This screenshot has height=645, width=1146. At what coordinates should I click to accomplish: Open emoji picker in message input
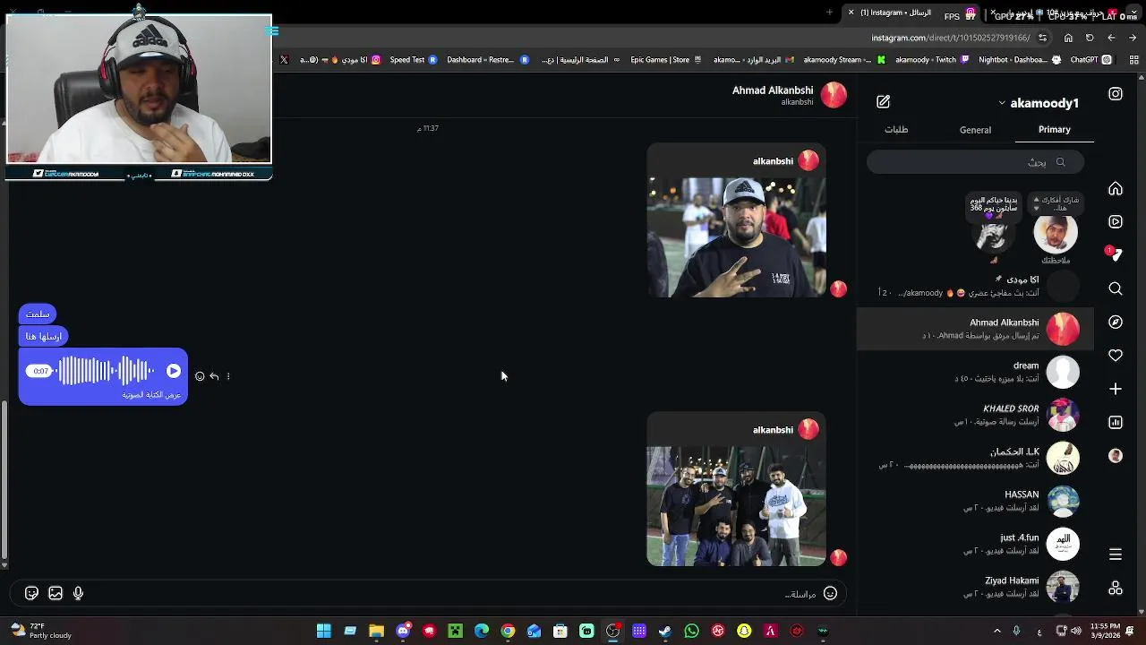pos(830,593)
